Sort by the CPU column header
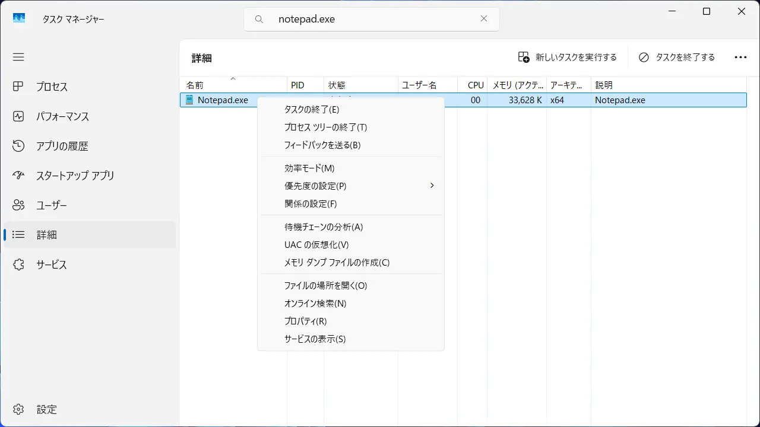Image resolution: width=760 pixels, height=427 pixels. click(473, 85)
